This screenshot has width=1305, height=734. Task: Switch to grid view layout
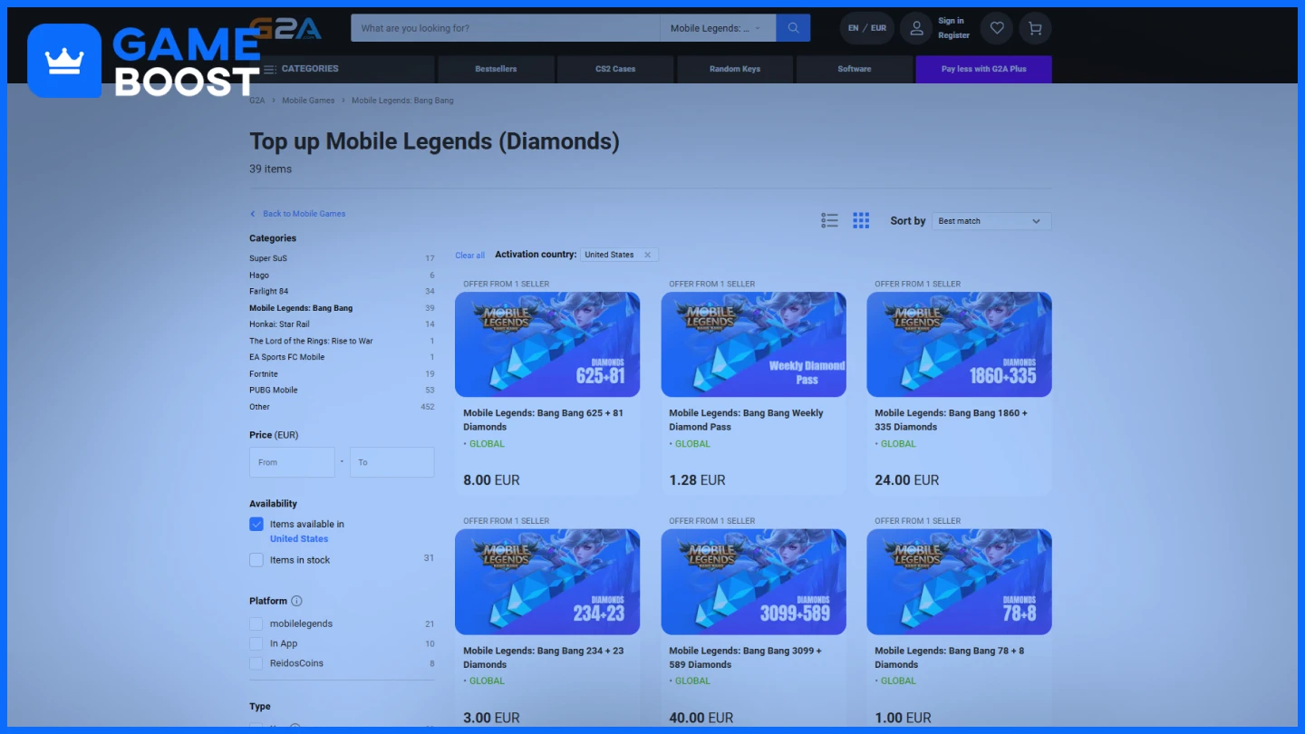click(861, 220)
